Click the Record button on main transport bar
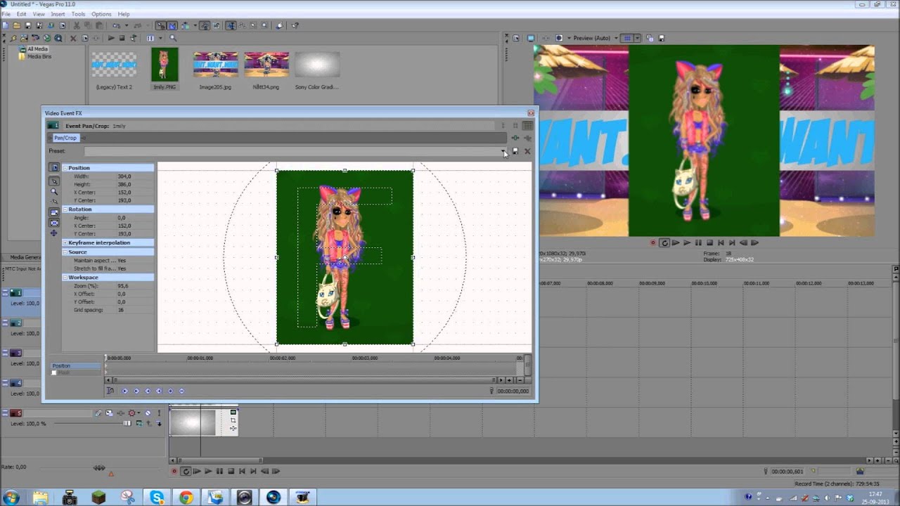900x506 pixels. (174, 471)
